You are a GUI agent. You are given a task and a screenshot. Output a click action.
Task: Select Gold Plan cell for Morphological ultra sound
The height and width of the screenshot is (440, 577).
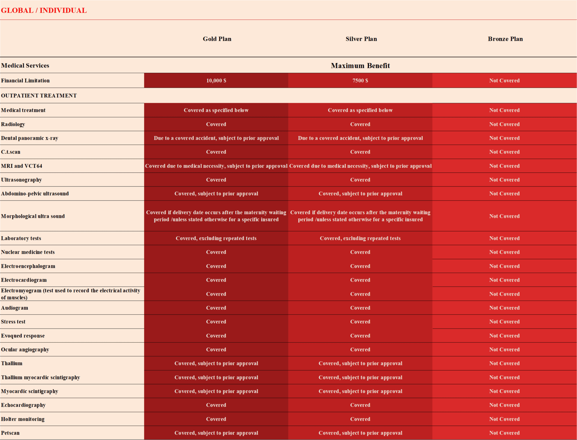coord(216,216)
